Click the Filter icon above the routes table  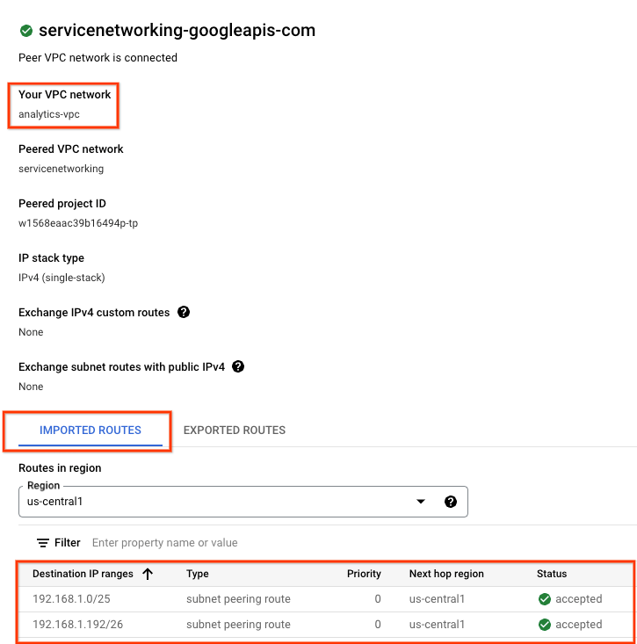42,543
